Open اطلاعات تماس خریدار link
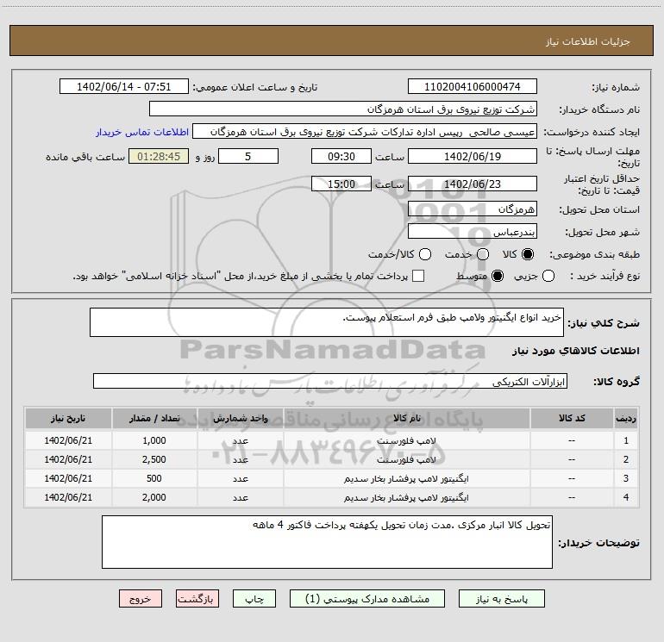This screenshot has height=642, width=664. 142,132
